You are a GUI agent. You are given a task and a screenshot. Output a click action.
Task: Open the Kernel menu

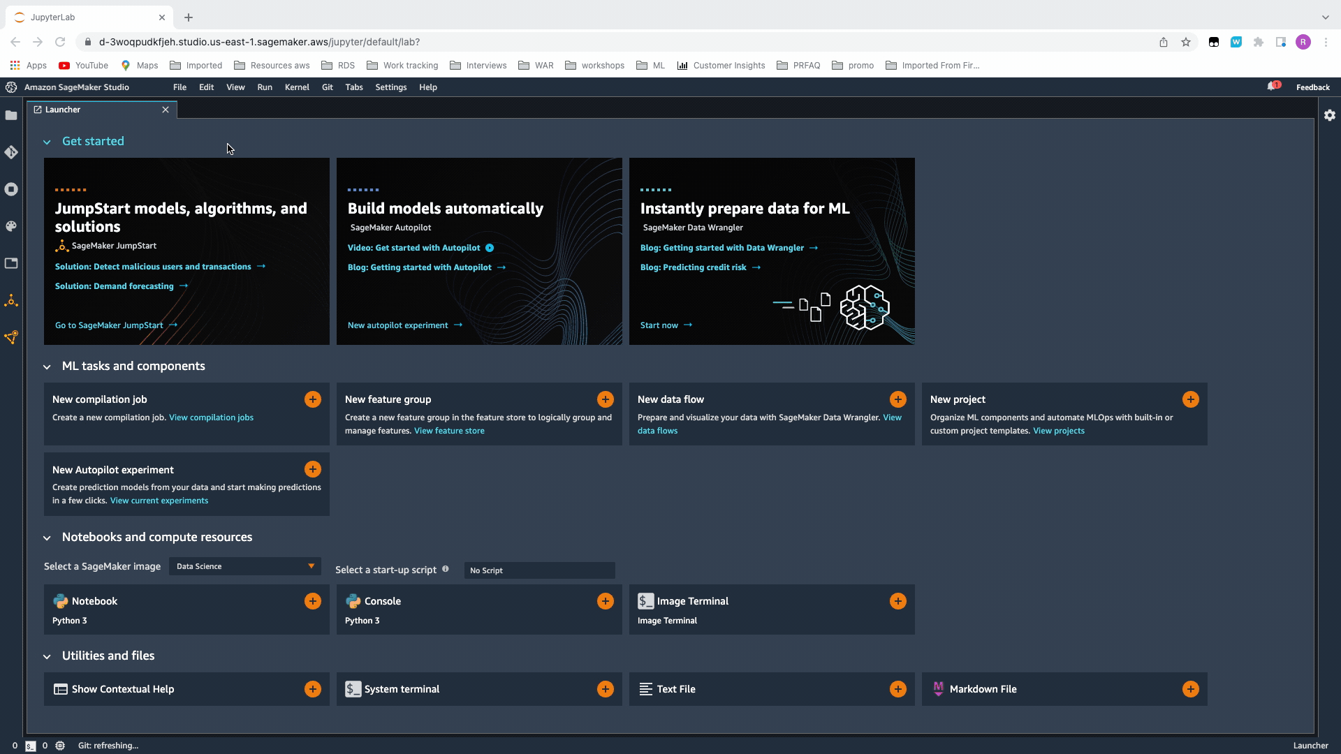(297, 87)
